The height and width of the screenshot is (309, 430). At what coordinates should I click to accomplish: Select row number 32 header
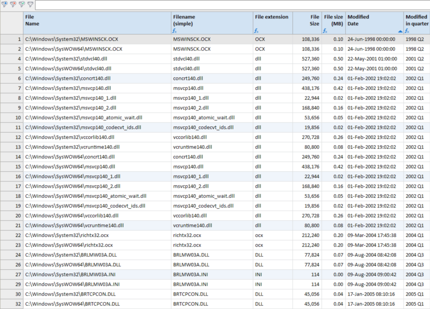[11, 304]
